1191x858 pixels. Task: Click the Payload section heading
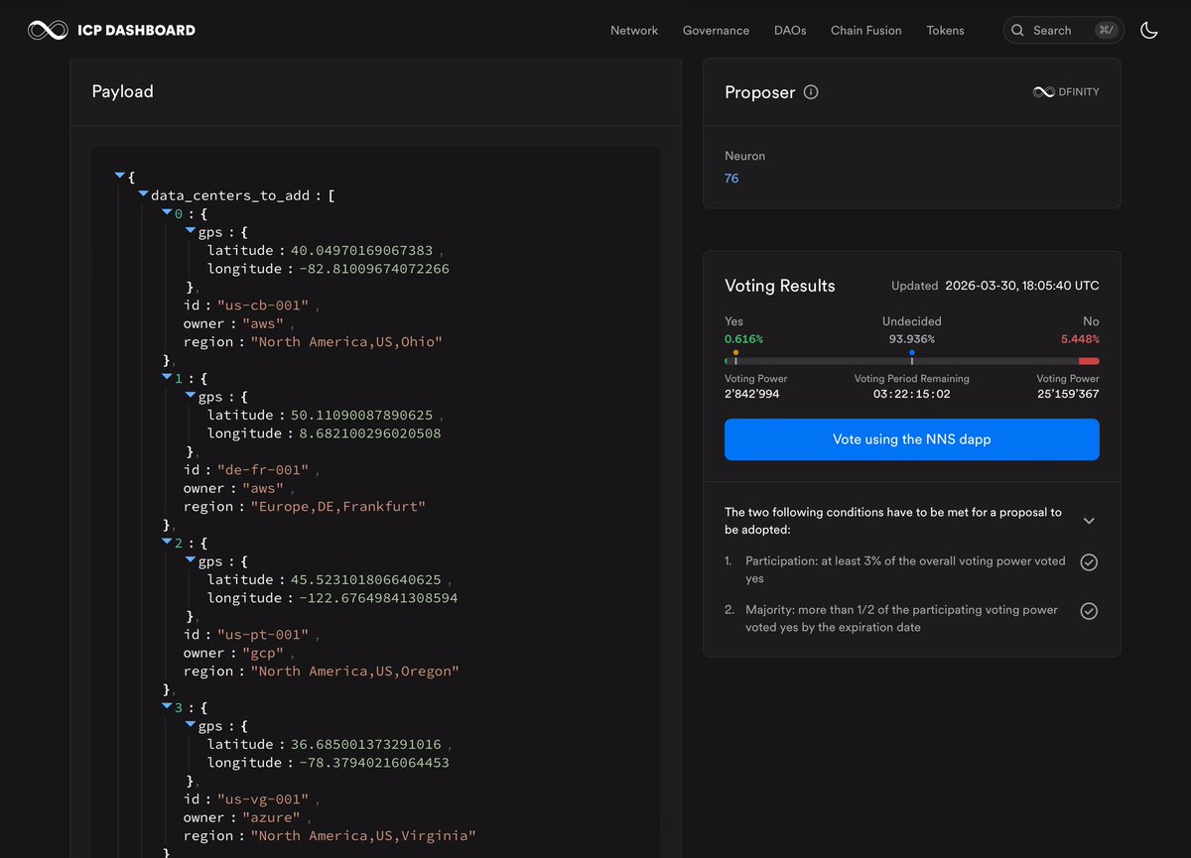pyautogui.click(x=123, y=91)
